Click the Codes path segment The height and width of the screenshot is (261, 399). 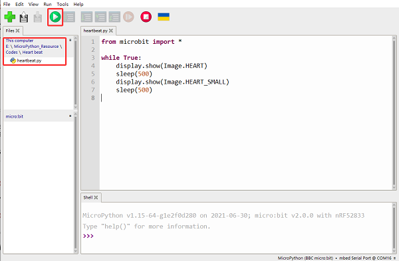12,52
